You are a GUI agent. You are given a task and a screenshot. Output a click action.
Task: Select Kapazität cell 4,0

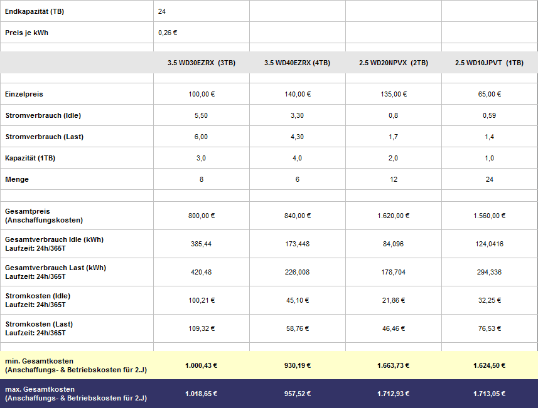(x=298, y=158)
